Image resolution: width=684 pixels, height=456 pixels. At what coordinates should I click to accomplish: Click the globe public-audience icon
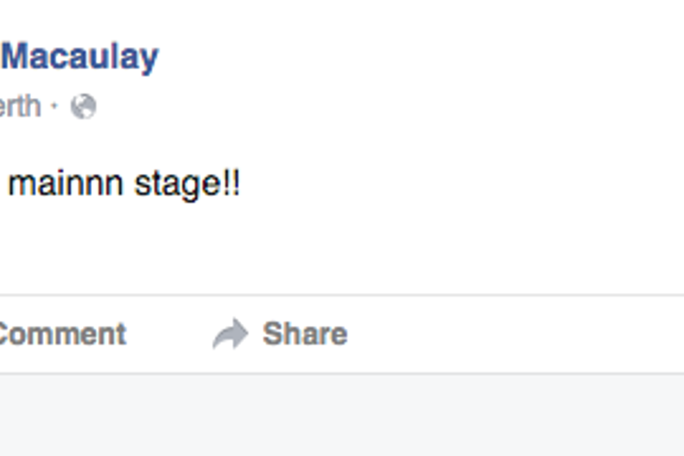point(84,107)
